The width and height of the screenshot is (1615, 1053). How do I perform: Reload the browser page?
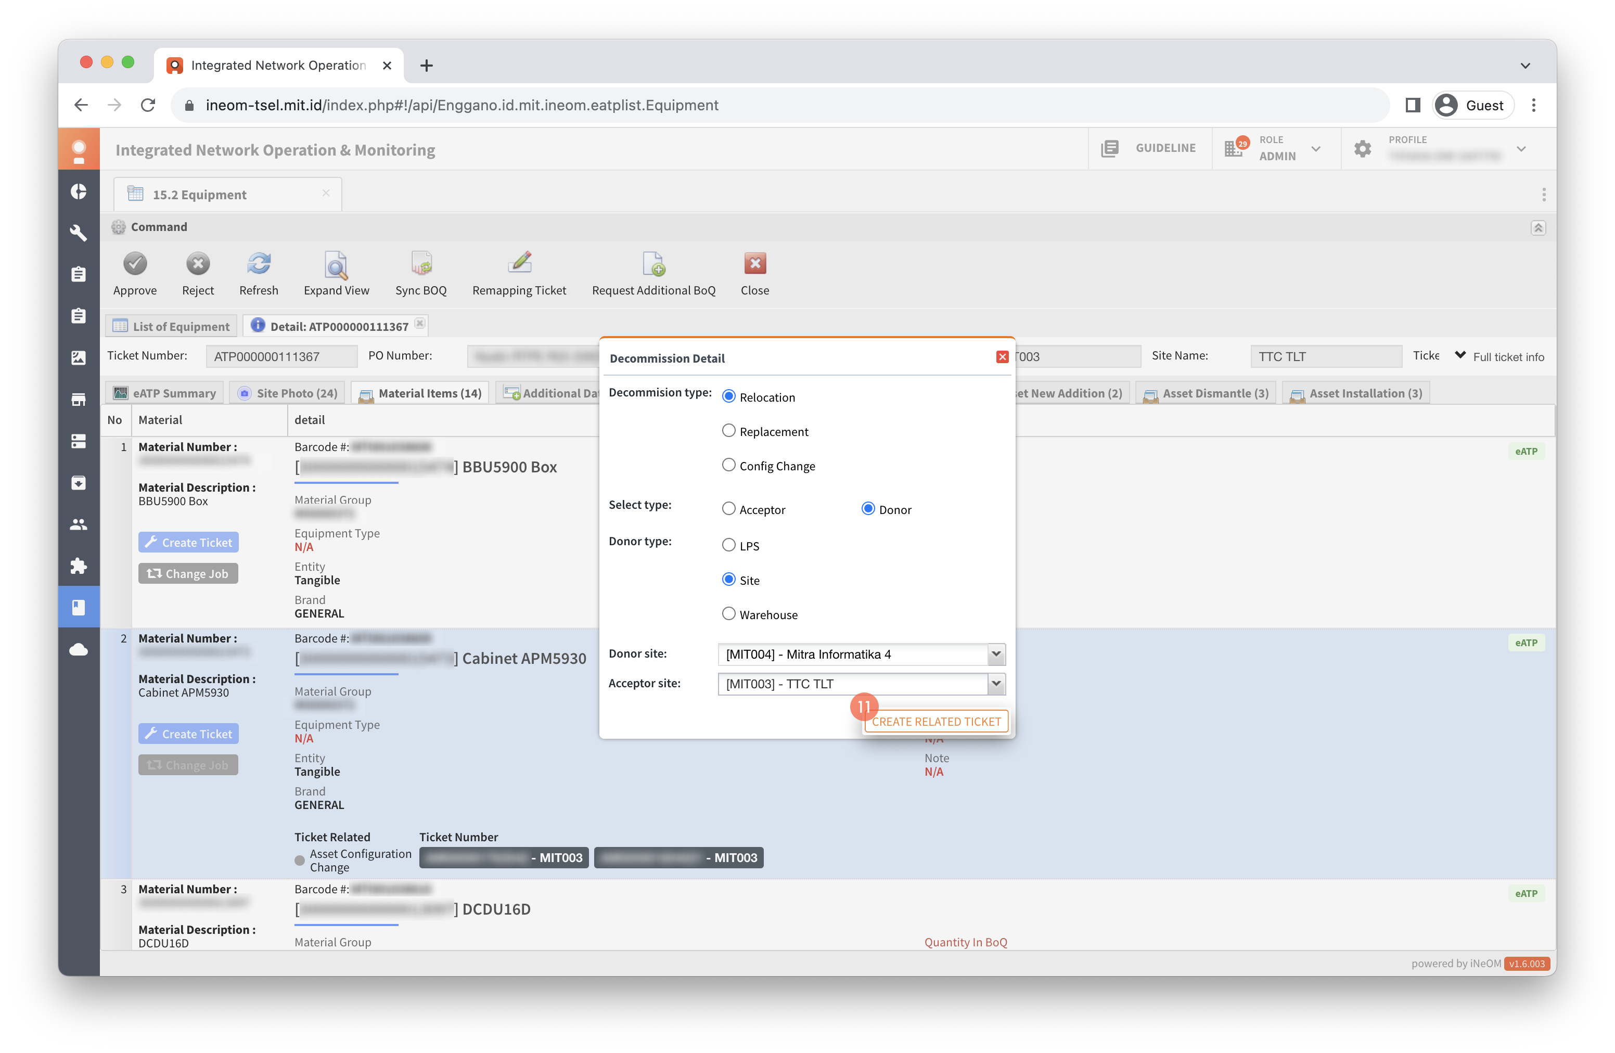[x=148, y=105]
